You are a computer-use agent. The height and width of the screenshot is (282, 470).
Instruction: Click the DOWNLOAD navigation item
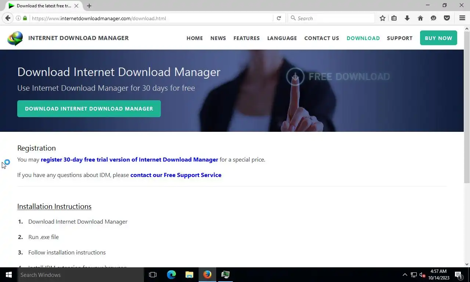[363, 38]
